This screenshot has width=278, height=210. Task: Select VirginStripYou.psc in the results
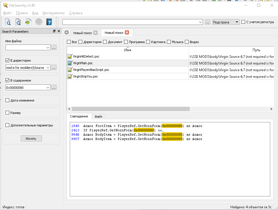coord(85,77)
